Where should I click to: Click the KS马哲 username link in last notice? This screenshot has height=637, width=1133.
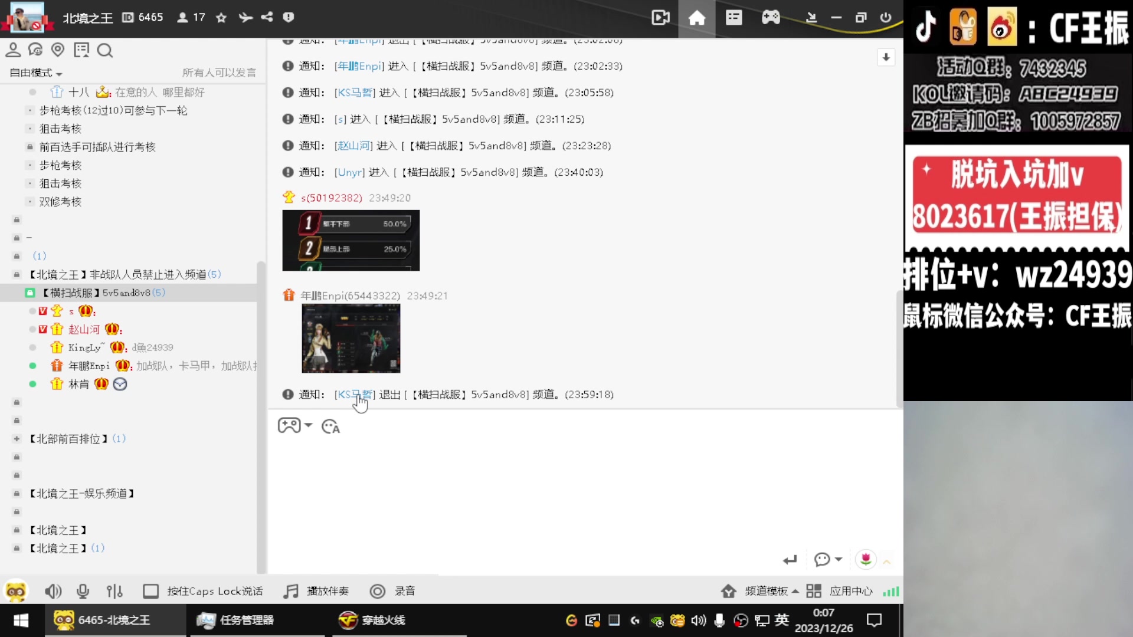pos(354,395)
